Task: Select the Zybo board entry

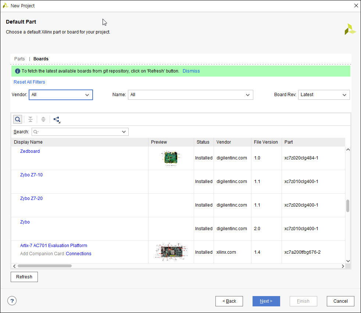Action: click(25, 222)
